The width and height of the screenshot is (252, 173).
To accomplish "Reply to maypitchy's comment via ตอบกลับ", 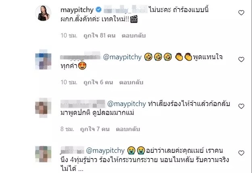I will click(x=134, y=35).
